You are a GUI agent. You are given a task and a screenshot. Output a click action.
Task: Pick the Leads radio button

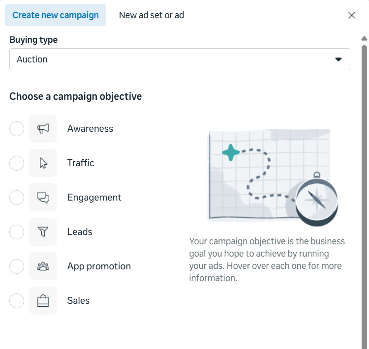point(17,232)
